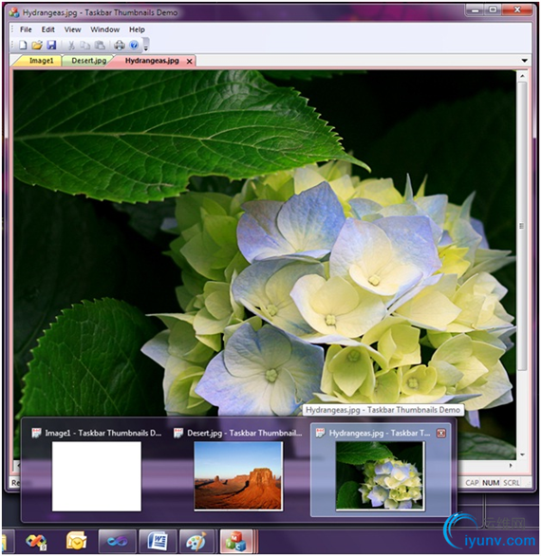Click the Cut scissors toolbar icon
This screenshot has width=541, height=556.
pos(71,45)
